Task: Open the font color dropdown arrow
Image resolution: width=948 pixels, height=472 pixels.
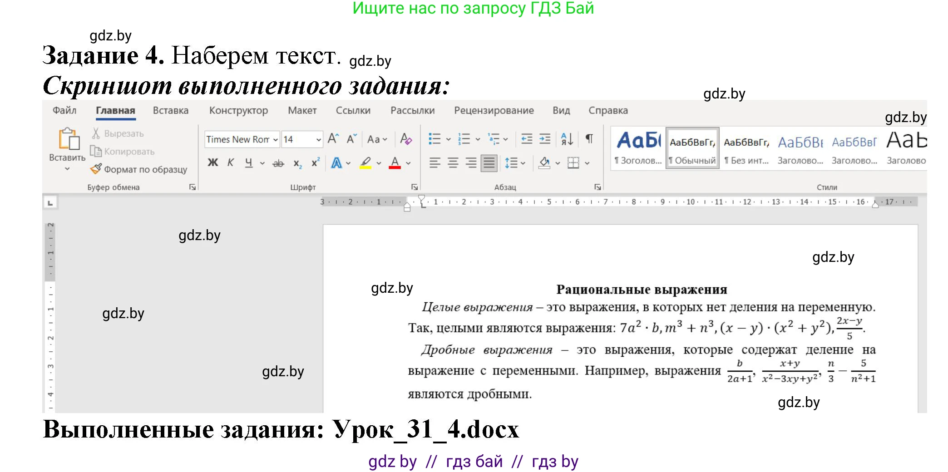Action: pyautogui.click(x=408, y=163)
